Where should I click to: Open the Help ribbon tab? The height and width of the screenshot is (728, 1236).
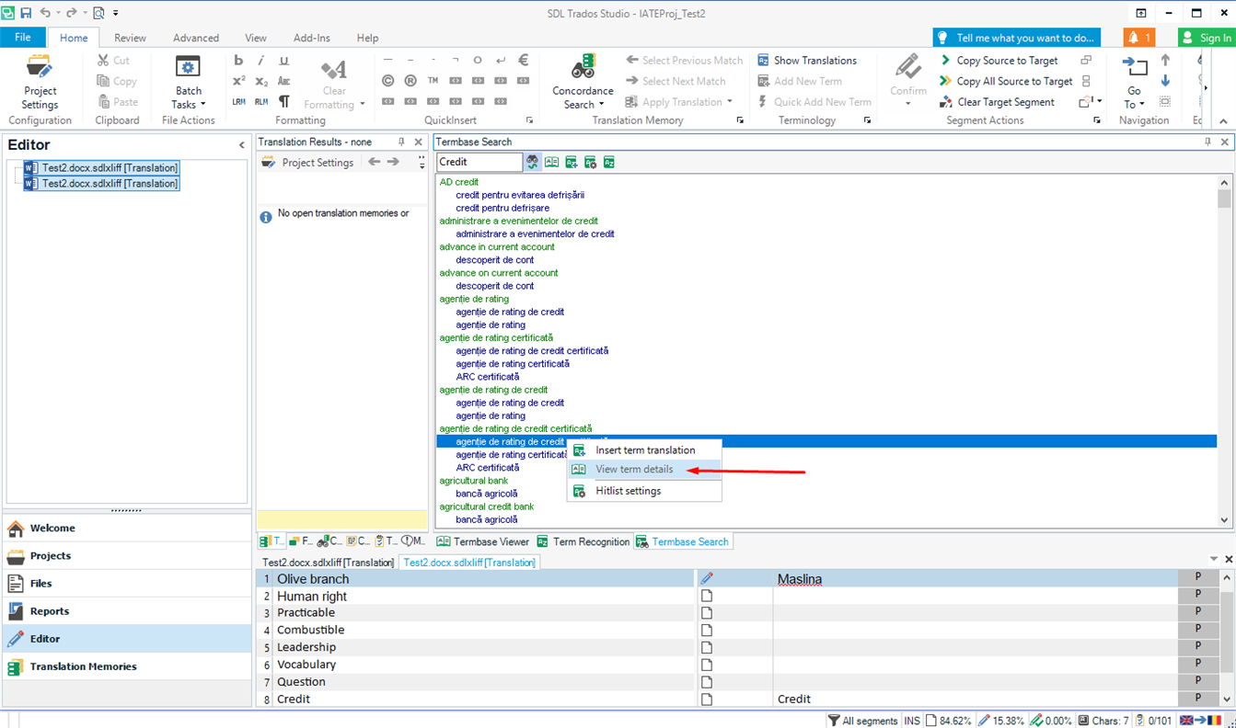tap(367, 38)
